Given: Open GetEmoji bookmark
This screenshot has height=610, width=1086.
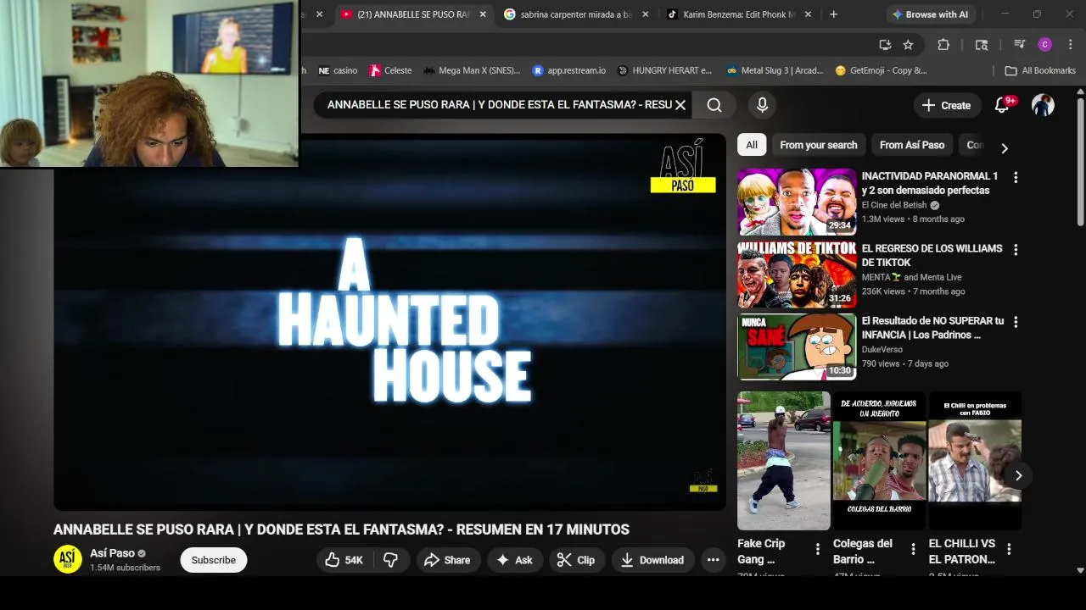Looking at the screenshot, I should [x=881, y=70].
